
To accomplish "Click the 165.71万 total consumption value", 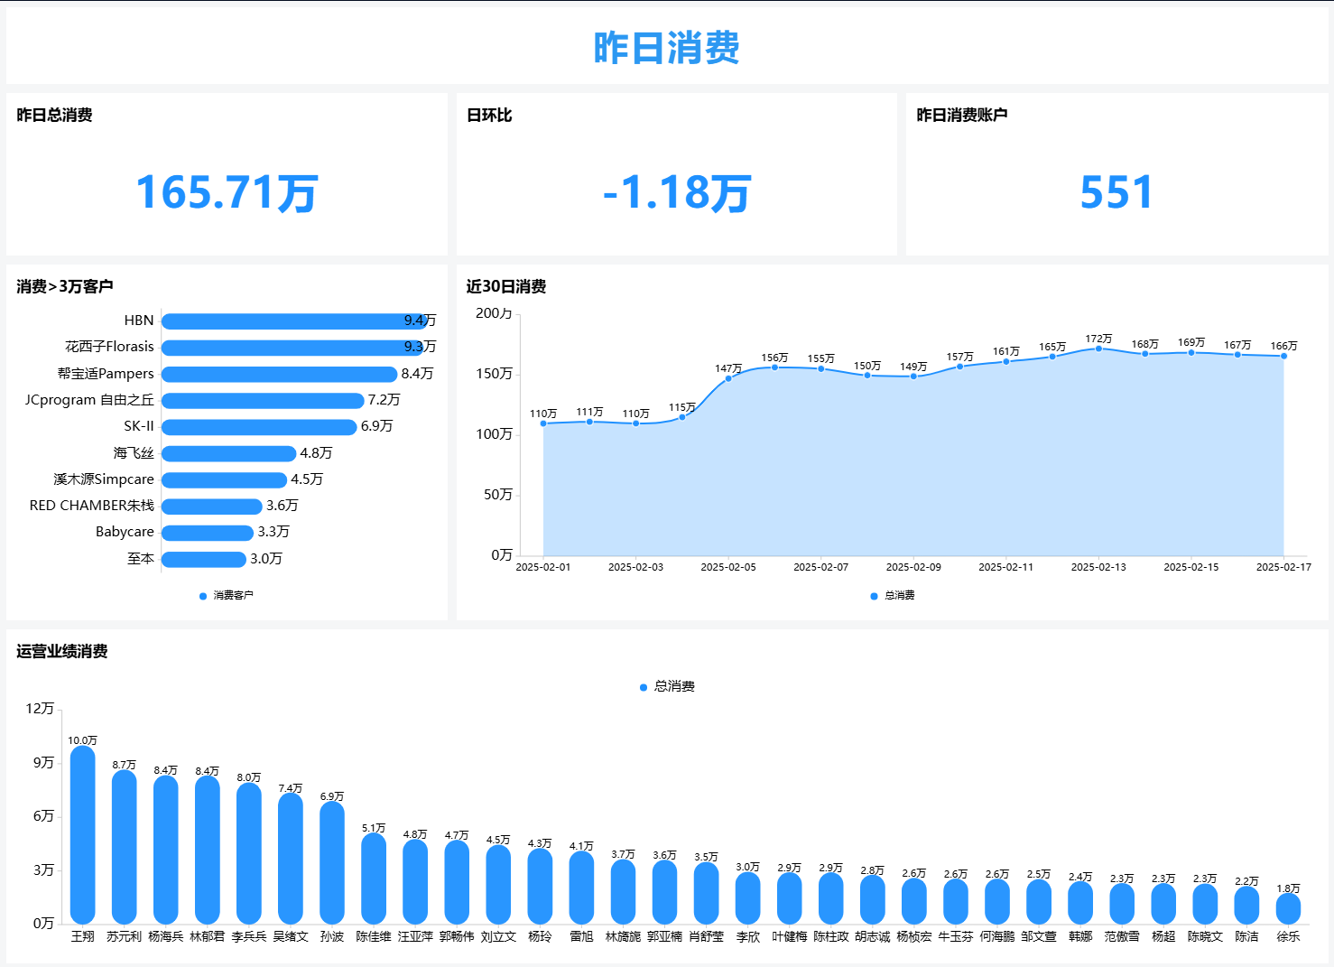I will pos(227,192).
